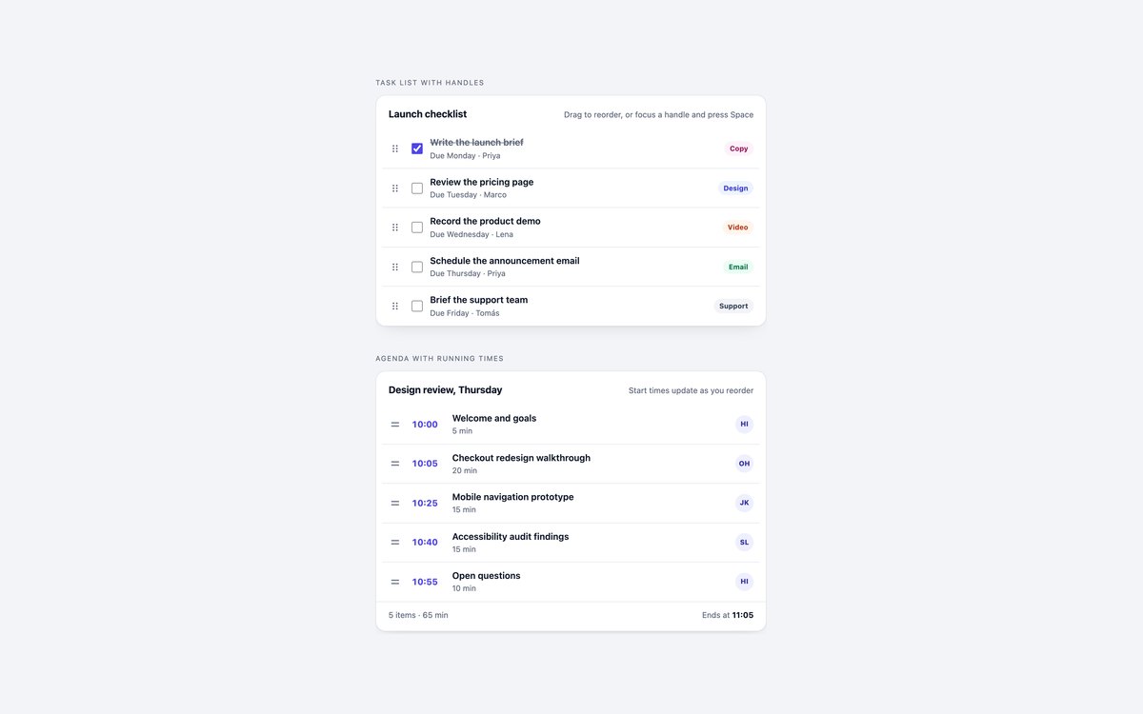Check the Record the product demo checkbox
Screen dimensions: 1143x714
point(417,228)
